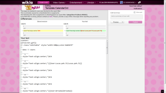166x93 pixels.
Task: Click the Wikia logo
Action: pyautogui.click(x=27, y=2)
